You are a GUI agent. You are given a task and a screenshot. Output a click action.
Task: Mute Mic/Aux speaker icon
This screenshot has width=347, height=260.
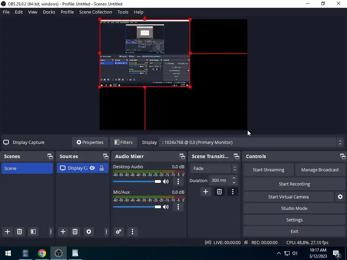166,207
